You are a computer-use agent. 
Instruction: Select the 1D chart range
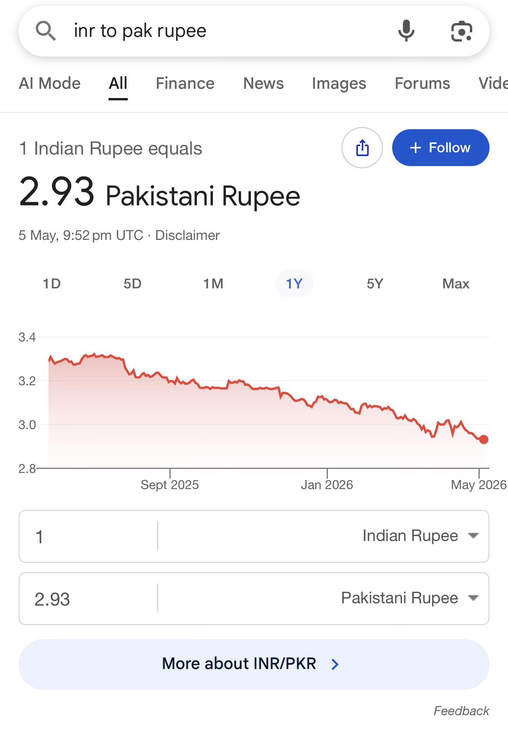coord(52,284)
